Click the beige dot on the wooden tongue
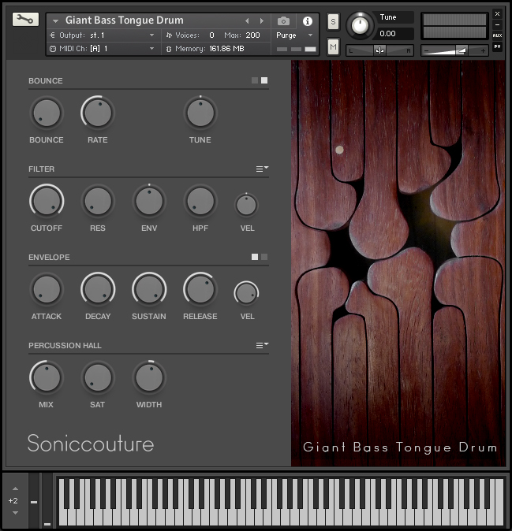The image size is (512, 531). click(x=339, y=150)
